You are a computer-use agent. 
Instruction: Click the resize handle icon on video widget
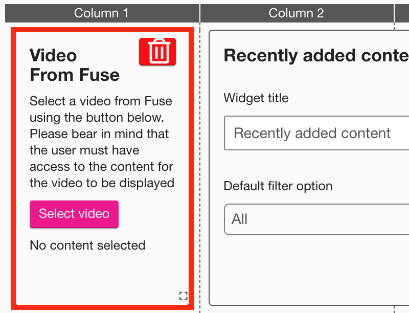(183, 295)
